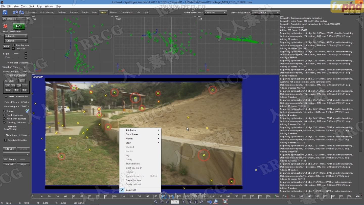Select Zooming, Unknown radio button
The image size is (364, 205).
coord(4,122)
